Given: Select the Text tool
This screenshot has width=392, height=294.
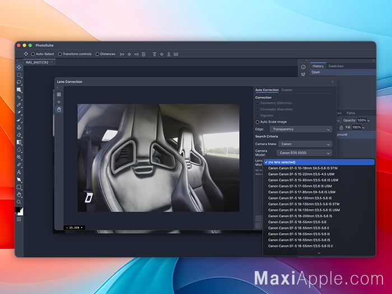Looking at the screenshot, I should coord(19,172).
